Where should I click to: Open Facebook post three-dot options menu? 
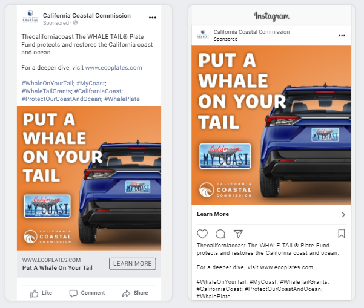click(x=153, y=18)
